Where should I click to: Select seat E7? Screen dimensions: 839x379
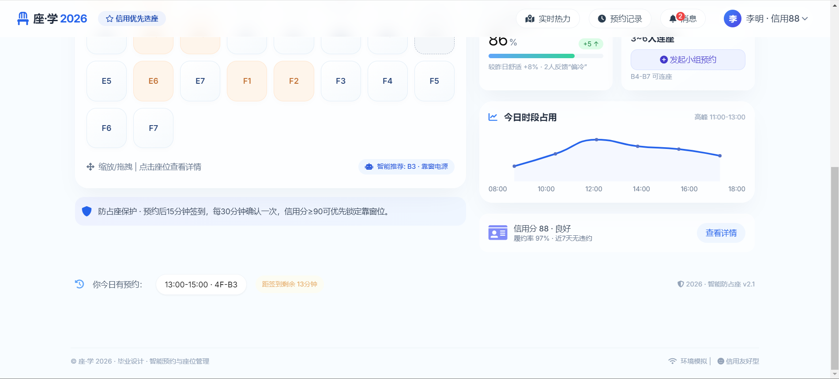click(x=200, y=81)
